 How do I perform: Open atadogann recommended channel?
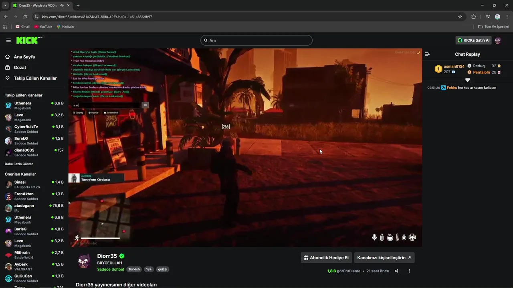[34, 208]
